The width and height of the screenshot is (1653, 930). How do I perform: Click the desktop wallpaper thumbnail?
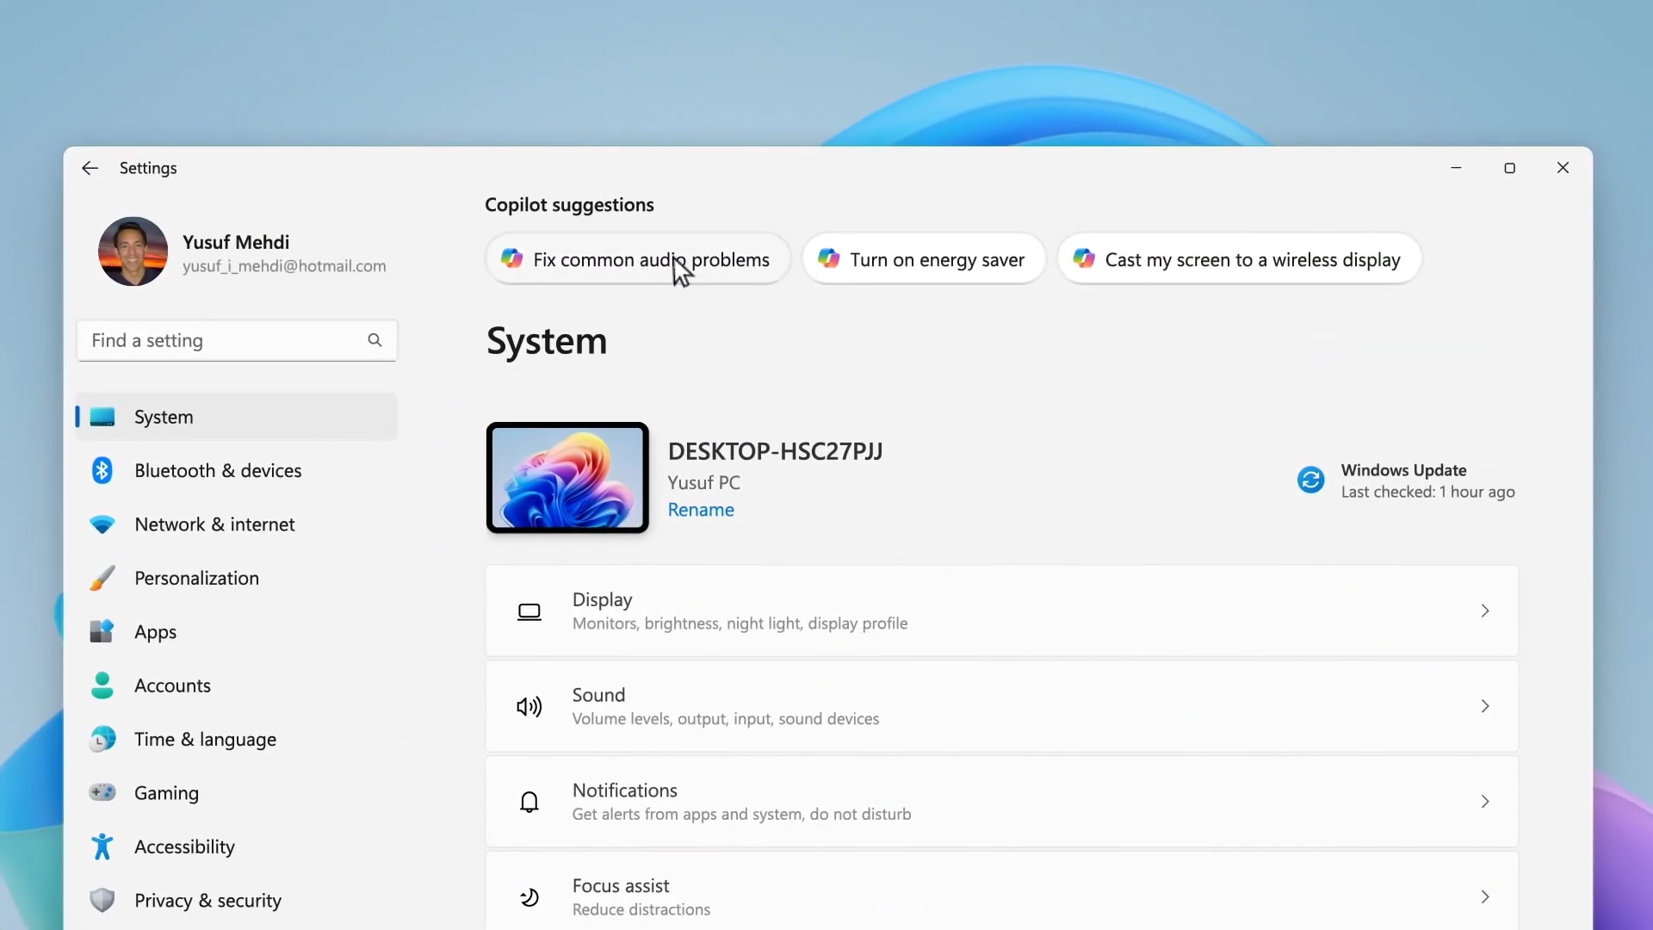(x=567, y=478)
